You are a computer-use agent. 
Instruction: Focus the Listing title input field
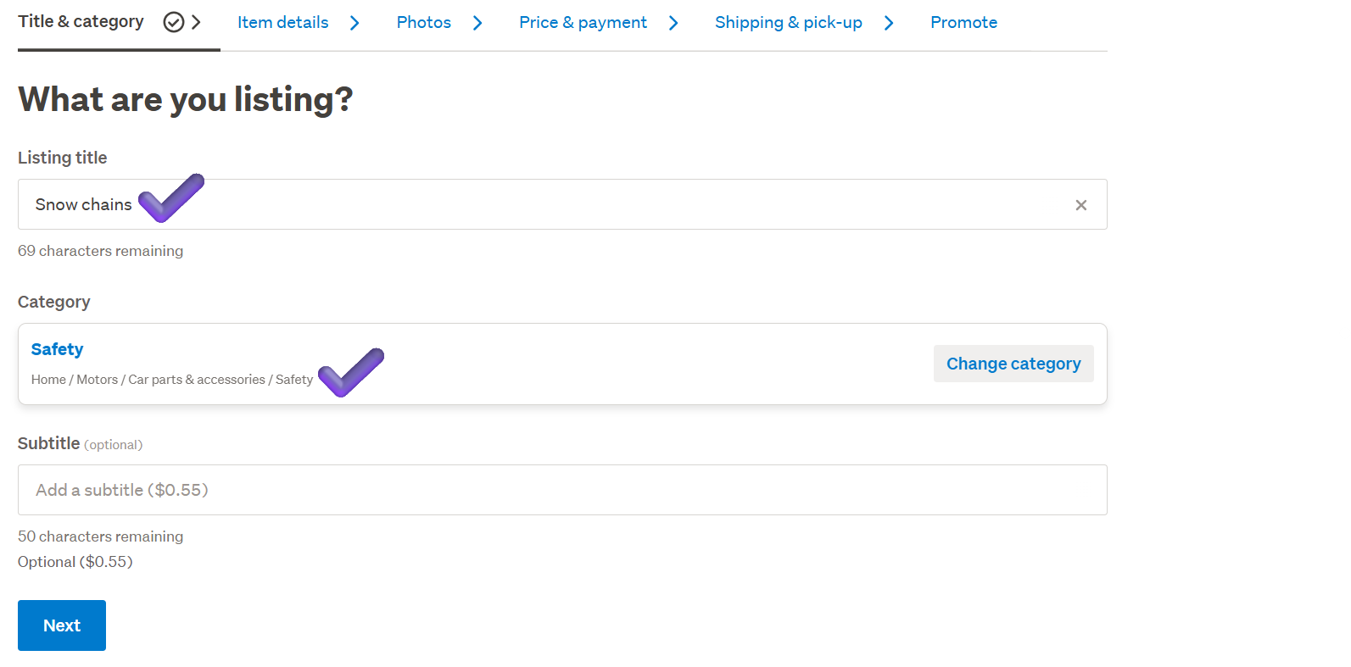coord(562,204)
